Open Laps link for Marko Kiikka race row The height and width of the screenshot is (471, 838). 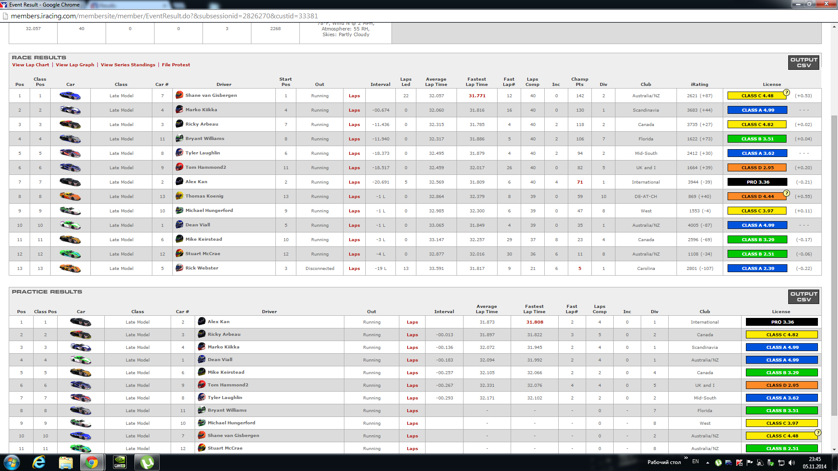(354, 110)
